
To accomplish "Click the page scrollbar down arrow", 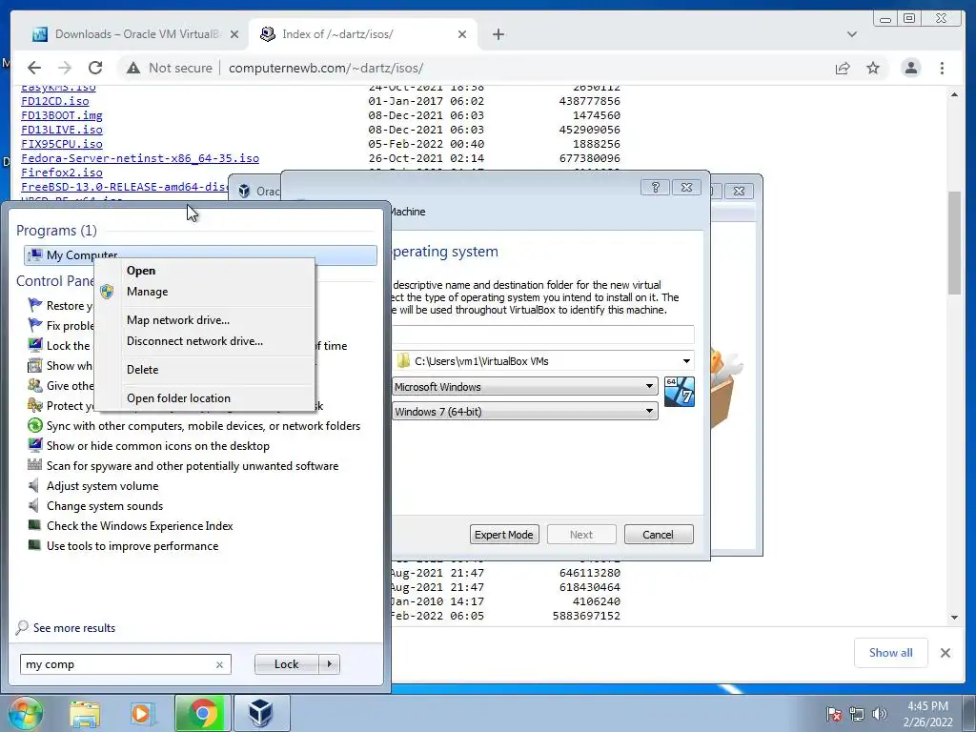I will pyautogui.click(x=954, y=618).
